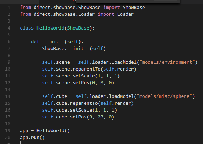
Task: Click line number 9 in the gutter
Action: pos(9,62)
